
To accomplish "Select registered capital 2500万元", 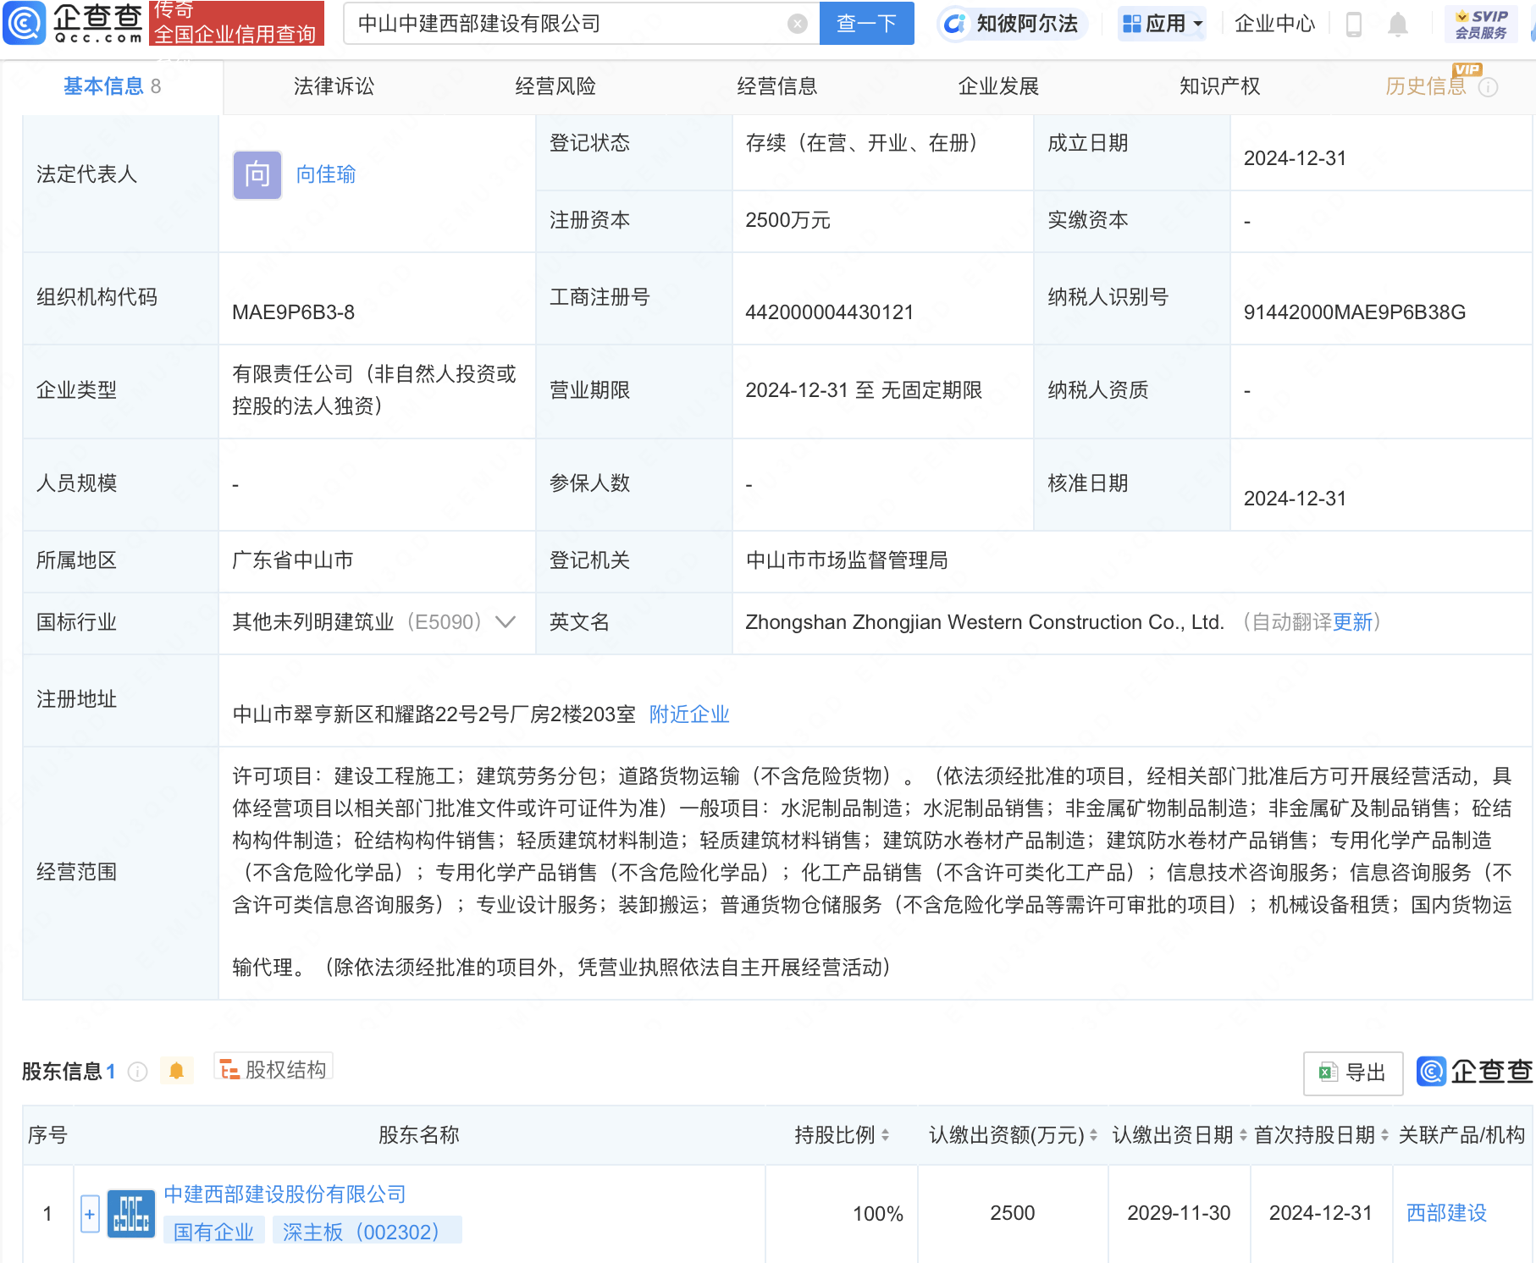I will 787,221.
